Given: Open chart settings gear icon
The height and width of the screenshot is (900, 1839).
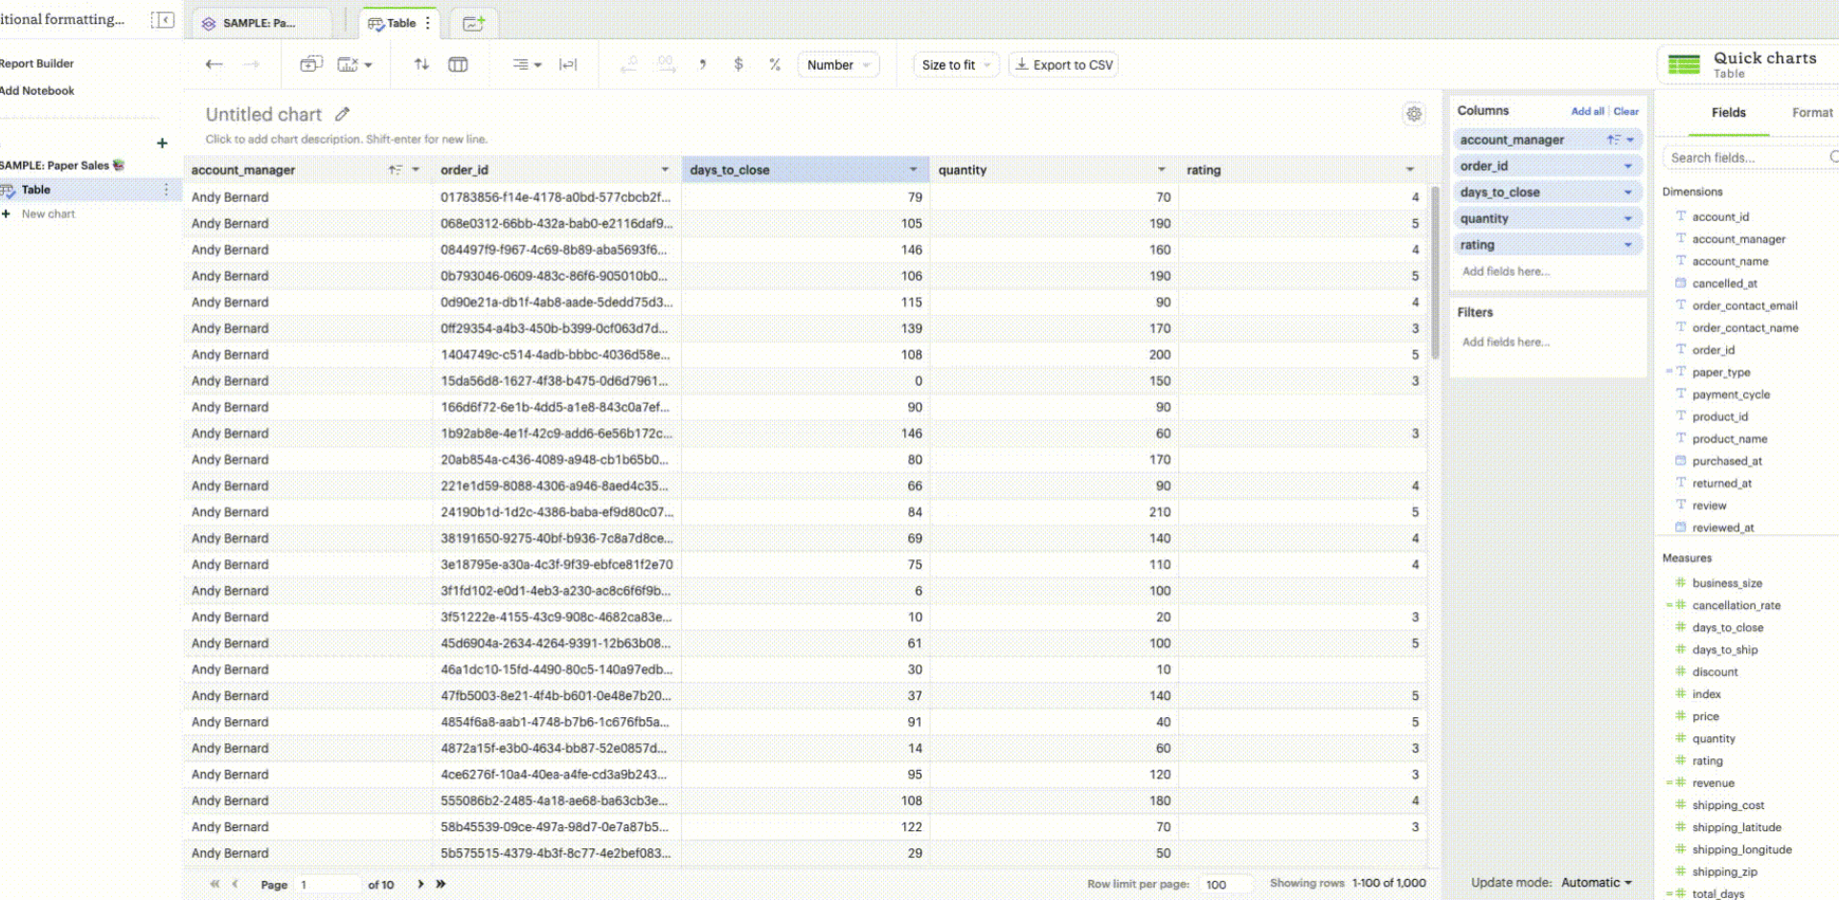Looking at the screenshot, I should 1415,114.
